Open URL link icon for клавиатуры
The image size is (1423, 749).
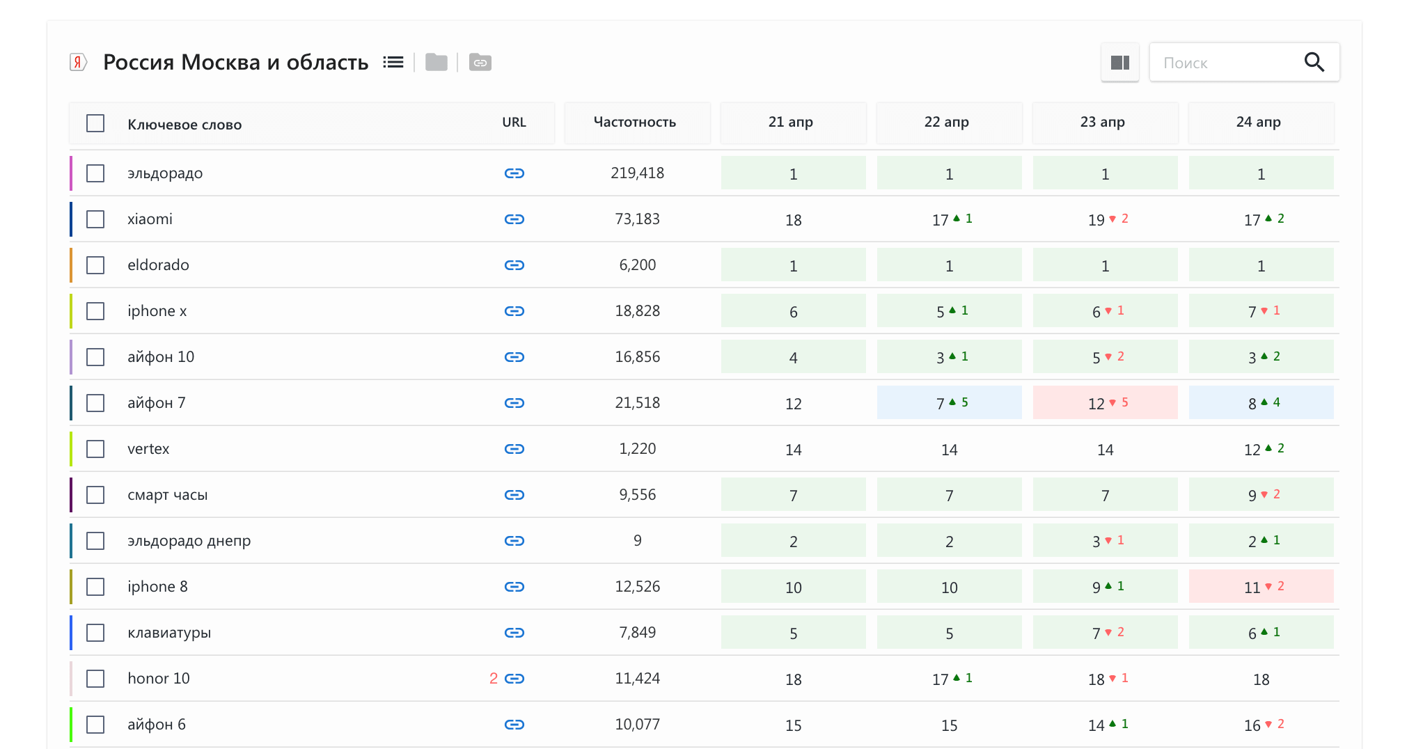[x=514, y=633]
